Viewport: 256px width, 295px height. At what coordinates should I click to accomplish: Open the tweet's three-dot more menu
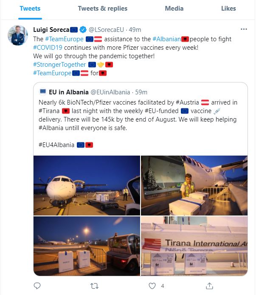(x=244, y=29)
